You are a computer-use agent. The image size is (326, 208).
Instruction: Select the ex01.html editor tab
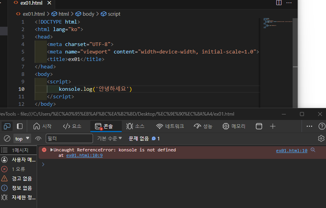(x=31, y=3)
